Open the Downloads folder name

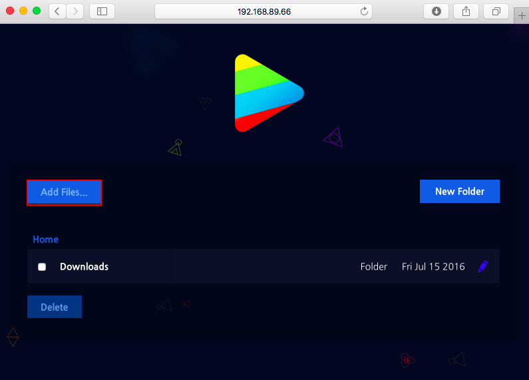click(x=84, y=267)
